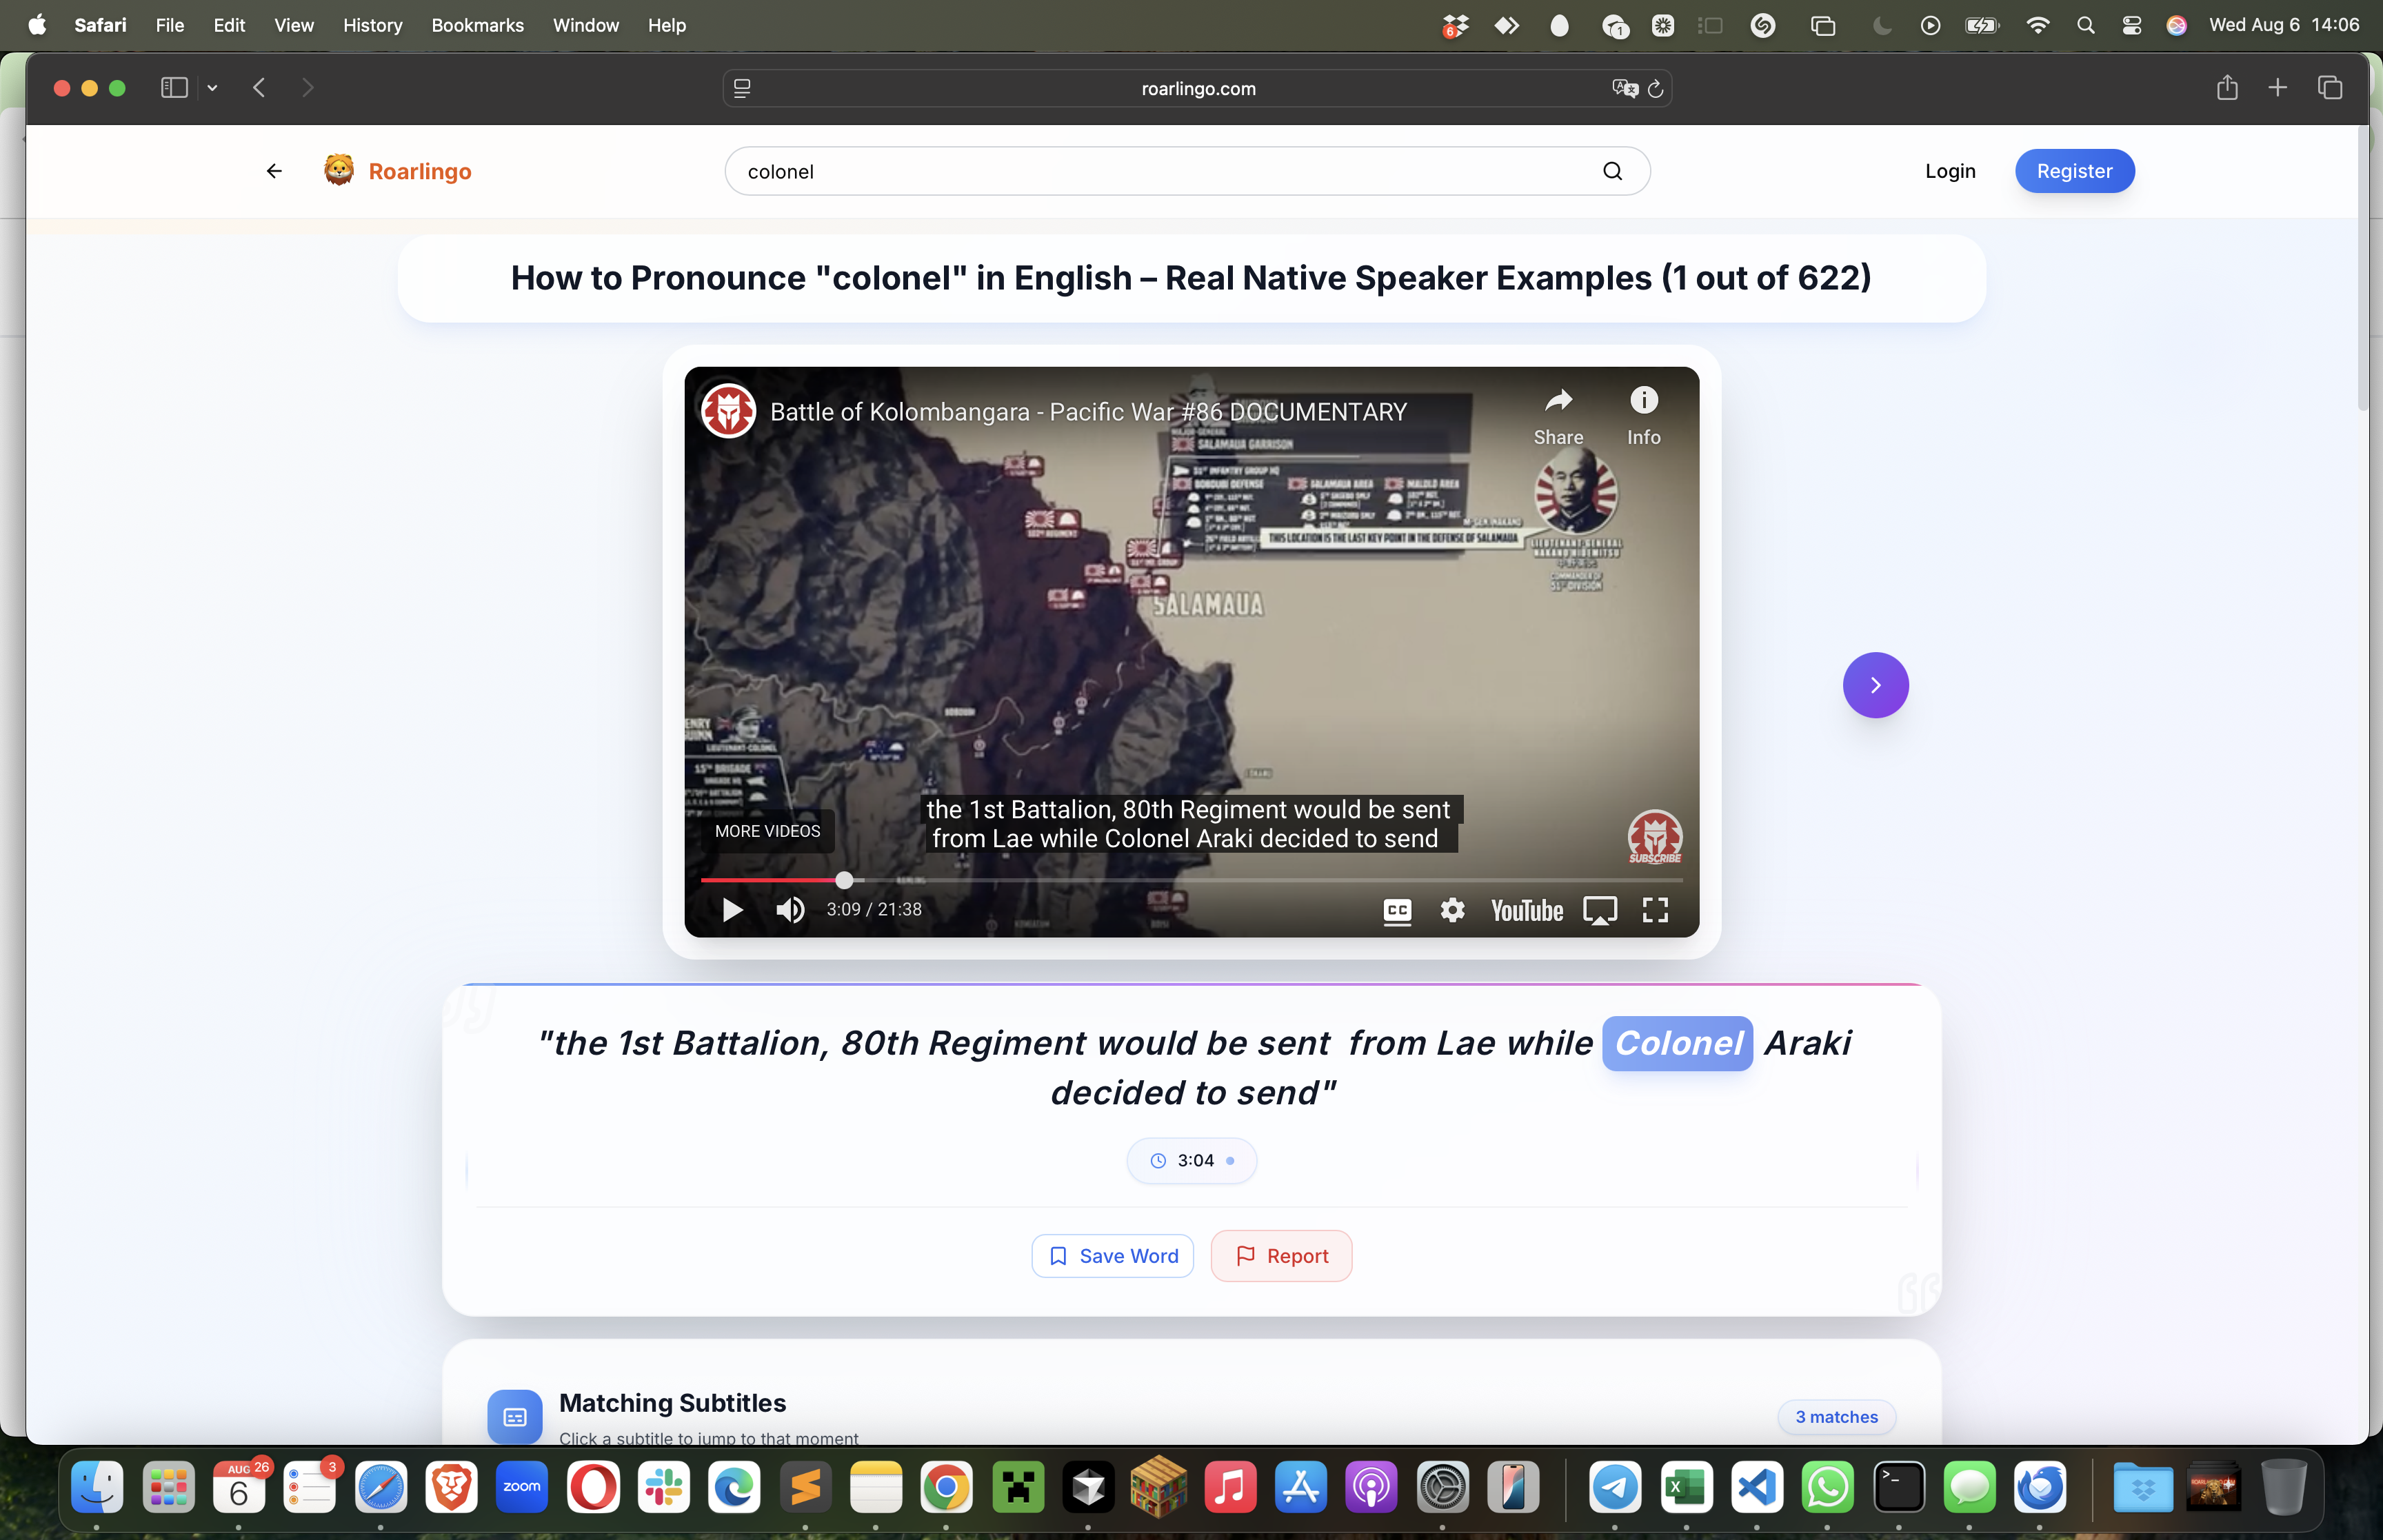Screen dimensions: 2383x1540
Task: Open the video on YouTube via logo
Action: tap(1526, 910)
